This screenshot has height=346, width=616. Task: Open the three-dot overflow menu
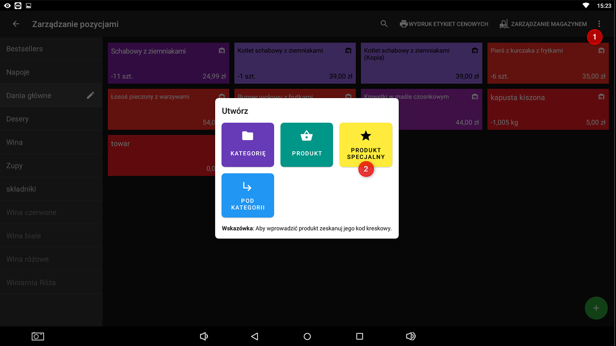[599, 24]
